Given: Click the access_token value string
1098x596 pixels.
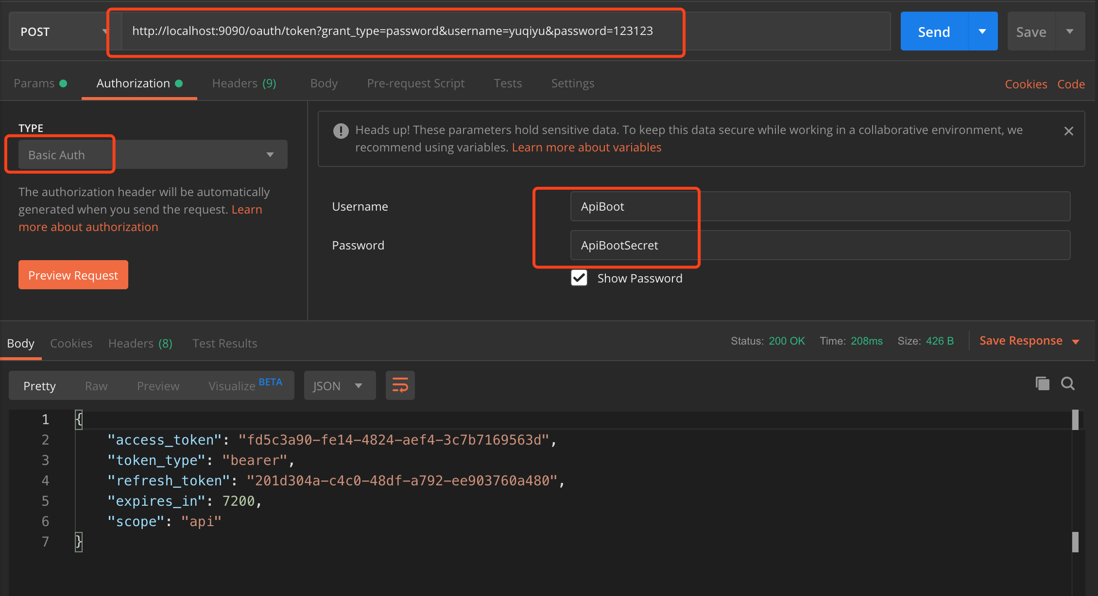Looking at the screenshot, I should 394,440.
